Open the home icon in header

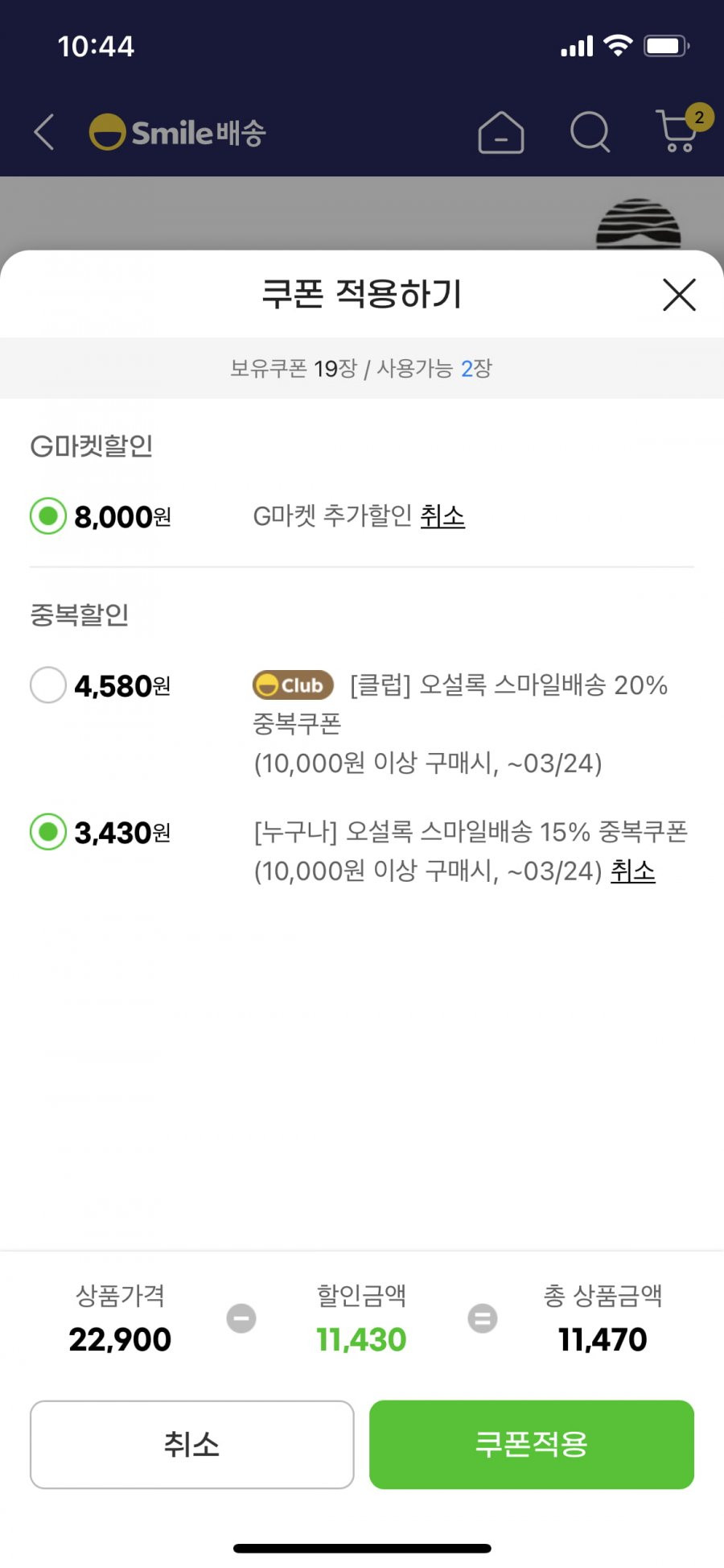500,132
